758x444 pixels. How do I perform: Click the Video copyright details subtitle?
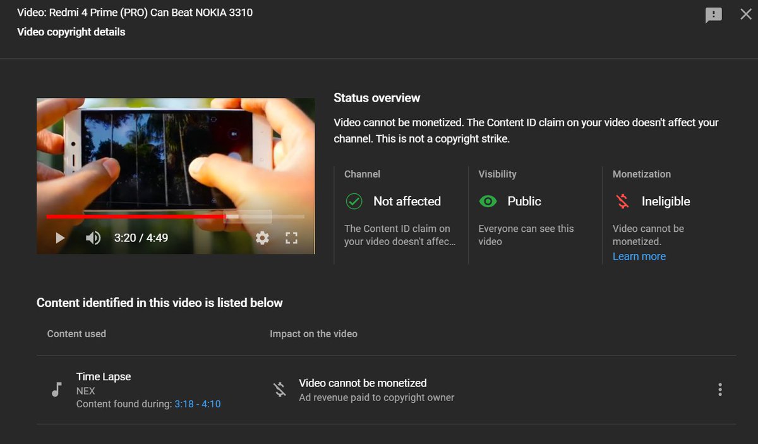71,32
